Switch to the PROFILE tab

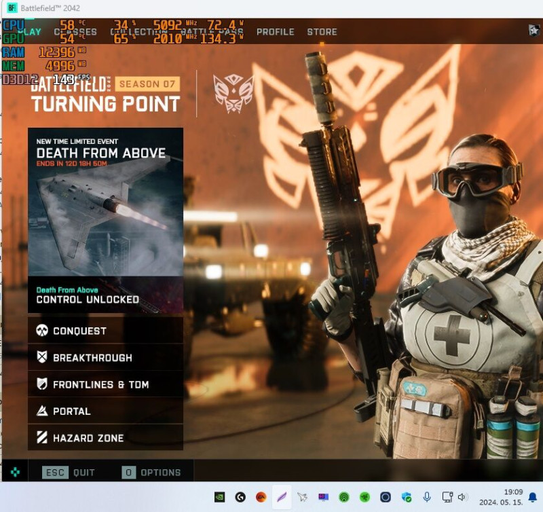[276, 32]
